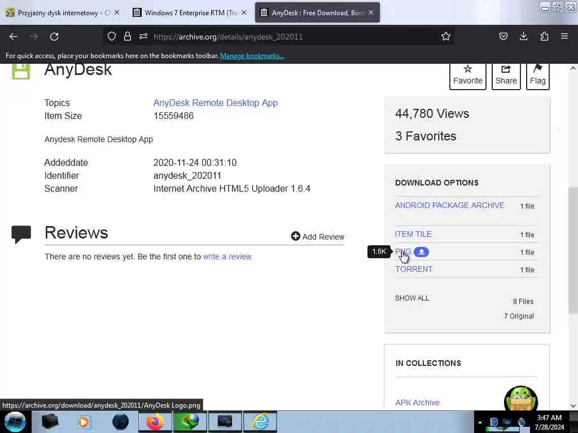Open the black box taskbar icon
The image size is (578, 433).
click(x=50, y=422)
